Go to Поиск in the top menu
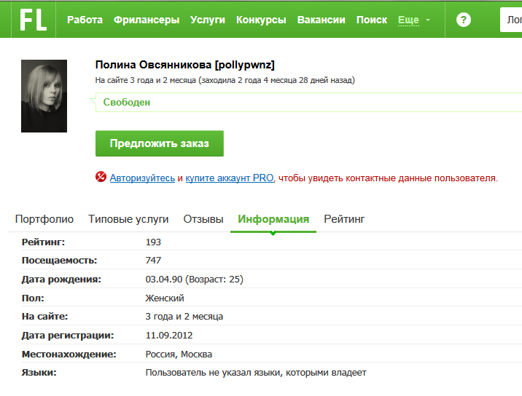Viewport: 522px width, 396px height. point(372,20)
